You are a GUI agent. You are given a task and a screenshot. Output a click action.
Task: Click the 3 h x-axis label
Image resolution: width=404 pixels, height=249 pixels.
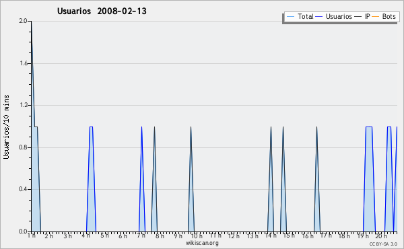[x=67, y=236]
